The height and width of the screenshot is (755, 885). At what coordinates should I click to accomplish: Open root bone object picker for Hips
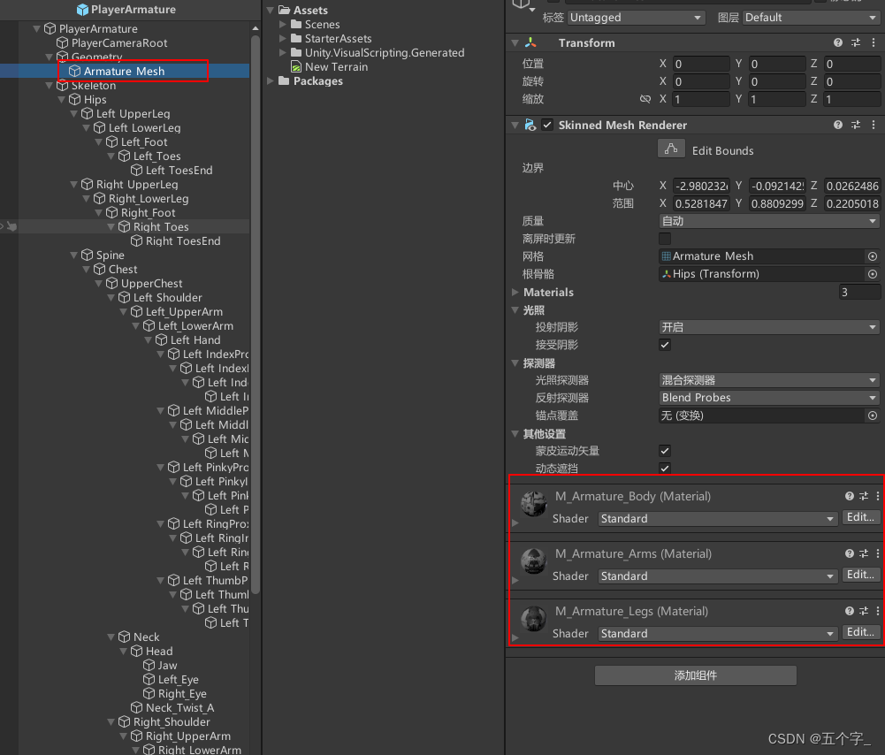pyautogui.click(x=873, y=274)
